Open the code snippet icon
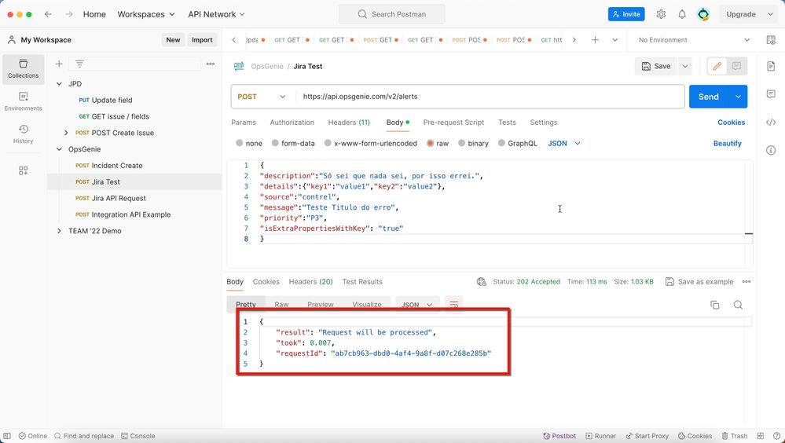The height and width of the screenshot is (443, 785). coord(771,122)
